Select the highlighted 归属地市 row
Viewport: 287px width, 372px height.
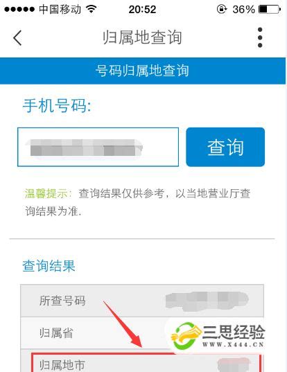point(146,363)
